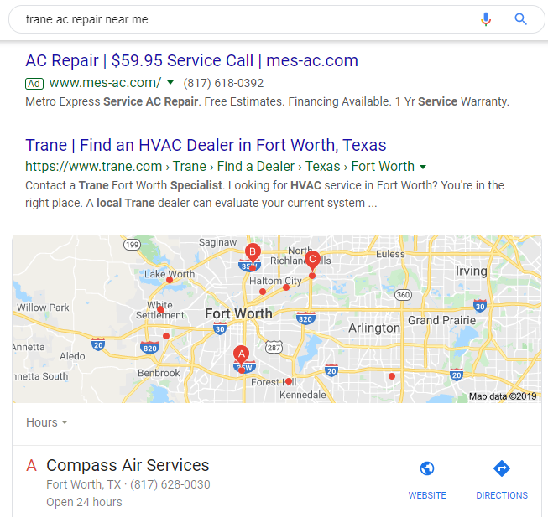
Task: Open AC Repair $59.95 Service Call ad link
Action: [192, 60]
